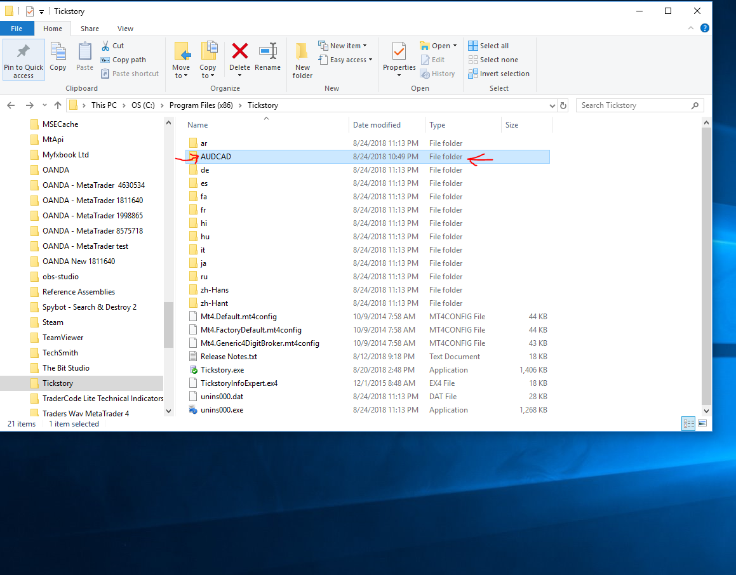Open the Recent locations dropdown
This screenshot has width=736, height=575.
(44, 105)
